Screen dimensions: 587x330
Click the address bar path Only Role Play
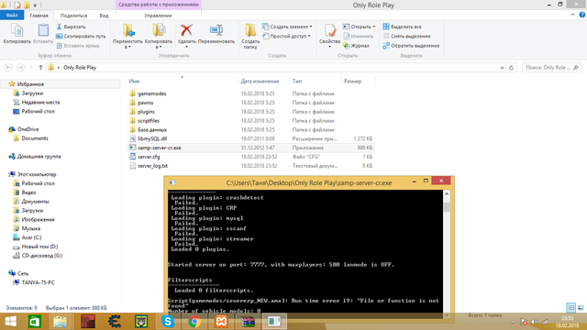[x=80, y=68]
